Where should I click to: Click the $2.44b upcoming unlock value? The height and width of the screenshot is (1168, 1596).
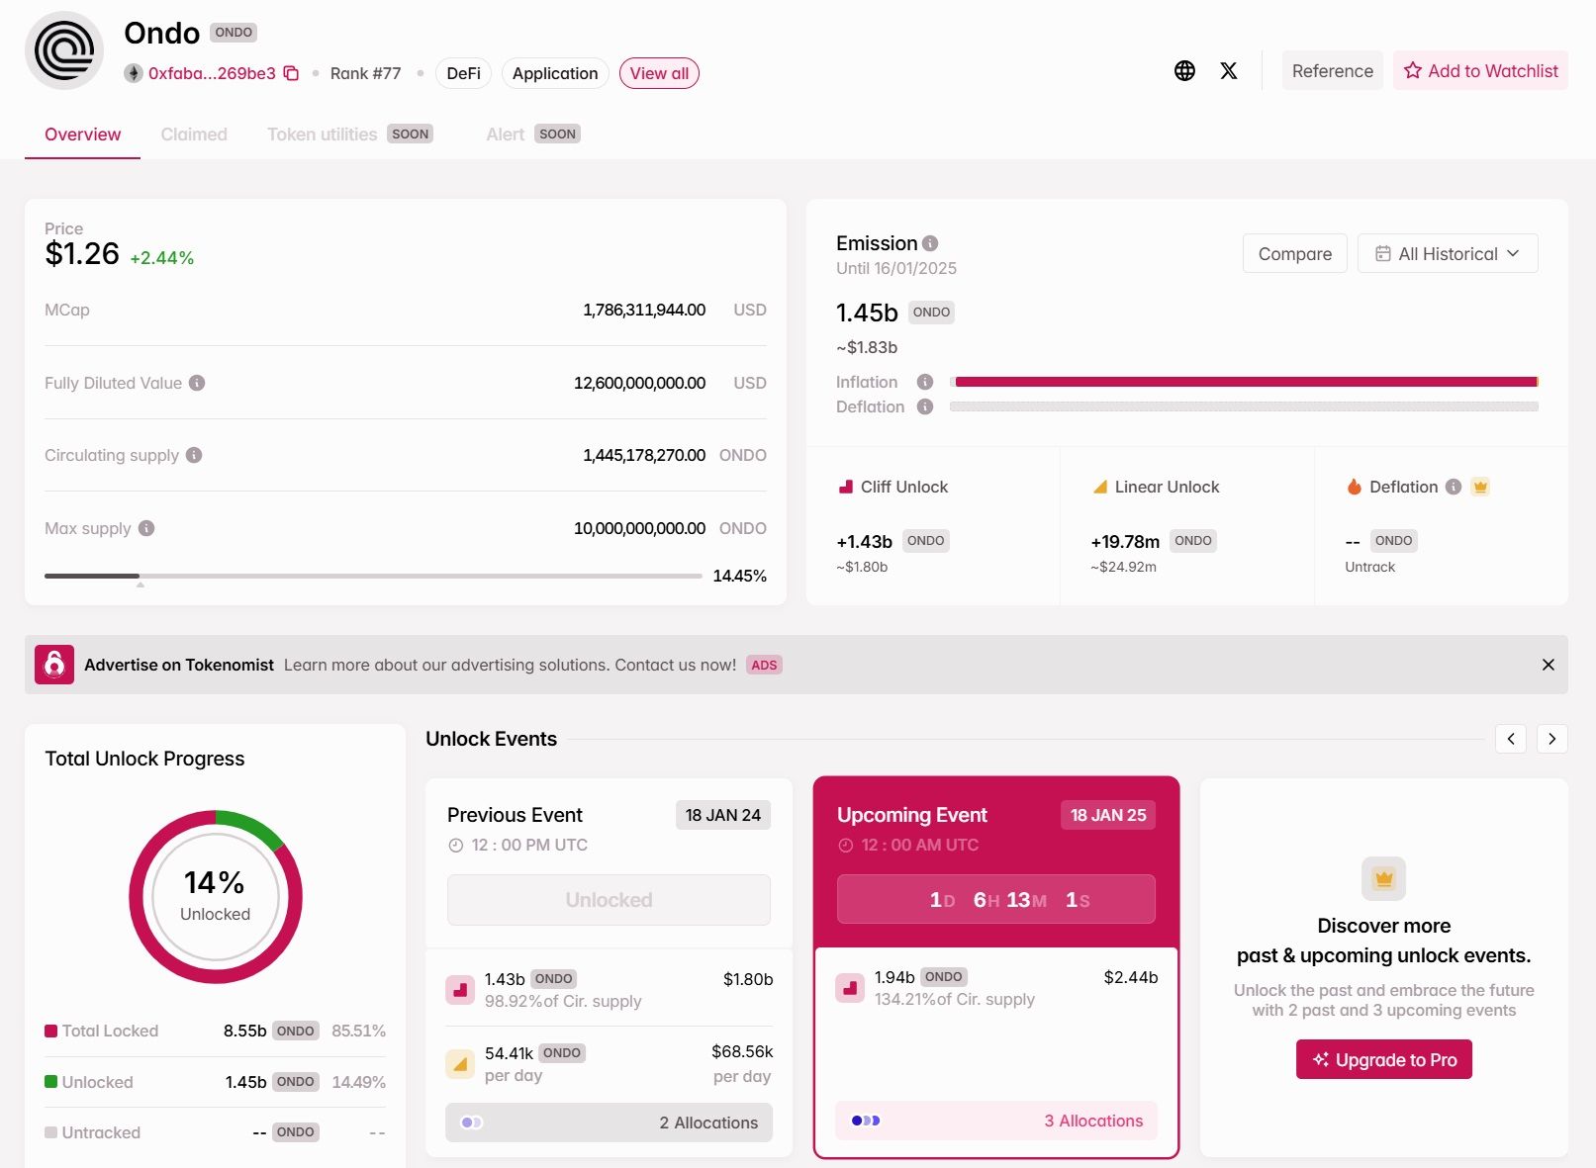pos(1131,977)
